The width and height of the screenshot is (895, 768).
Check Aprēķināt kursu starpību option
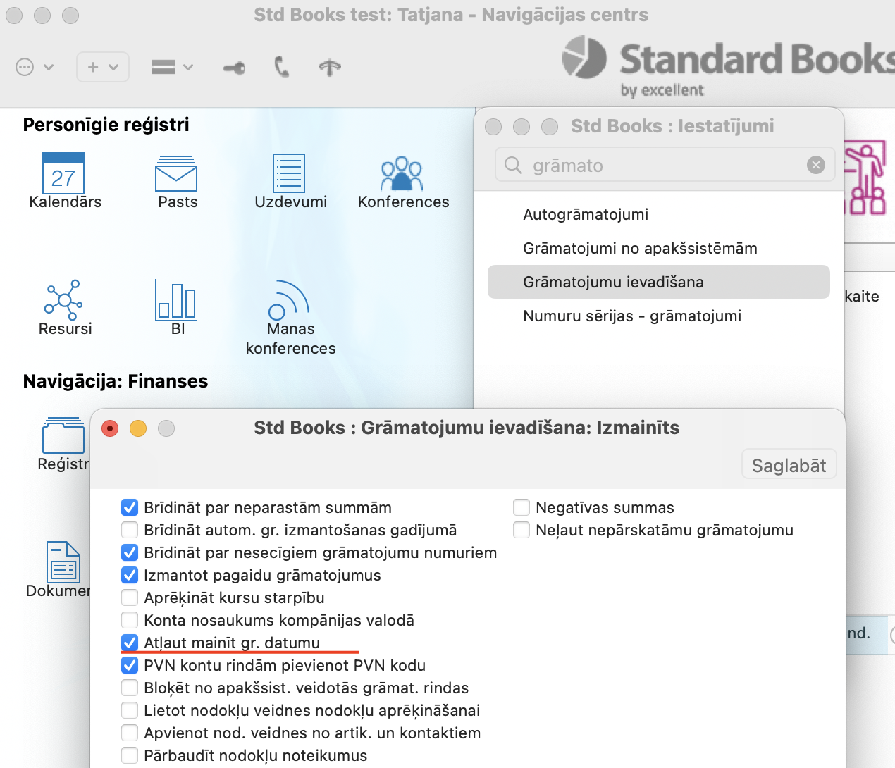click(x=130, y=597)
